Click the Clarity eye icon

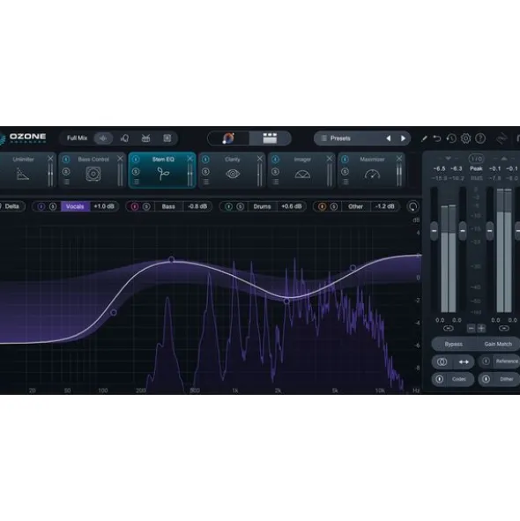click(233, 174)
